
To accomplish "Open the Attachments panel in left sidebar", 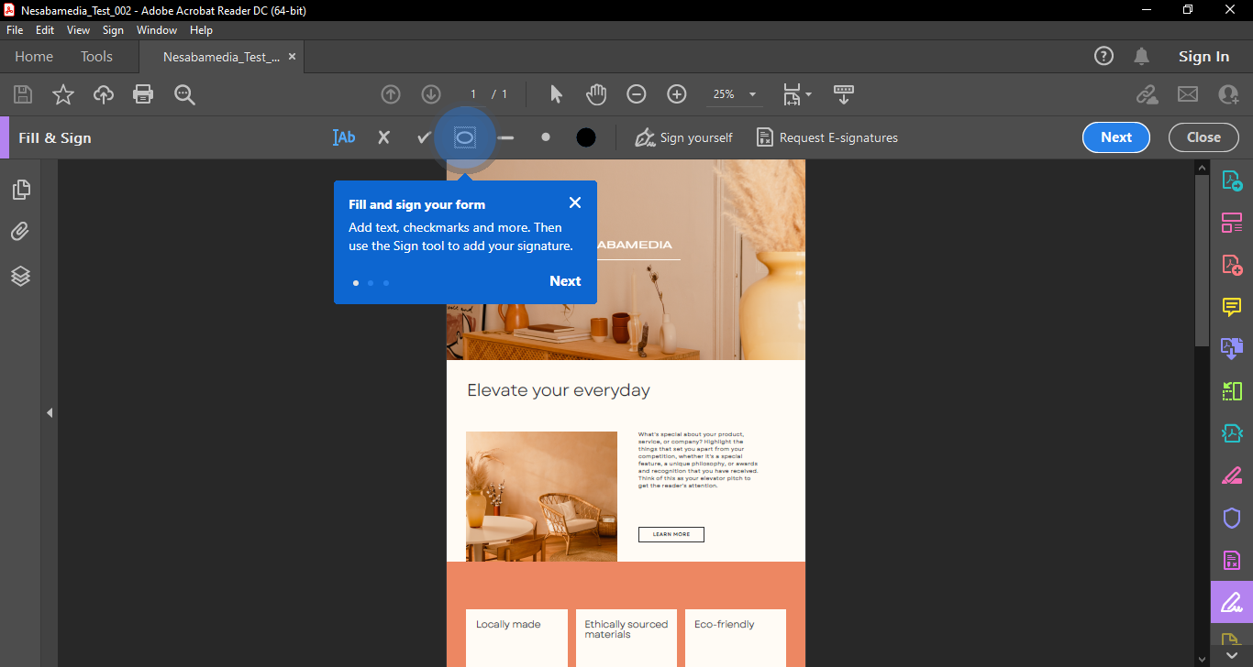I will tap(20, 232).
